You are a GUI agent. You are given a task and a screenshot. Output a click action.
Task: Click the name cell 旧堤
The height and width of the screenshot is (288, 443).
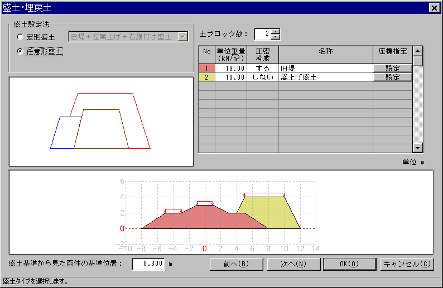coord(325,69)
